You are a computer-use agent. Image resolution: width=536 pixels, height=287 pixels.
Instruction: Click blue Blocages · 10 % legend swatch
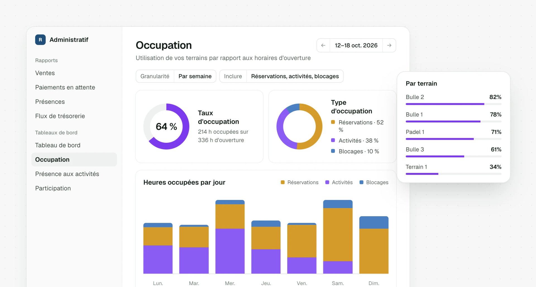click(333, 151)
